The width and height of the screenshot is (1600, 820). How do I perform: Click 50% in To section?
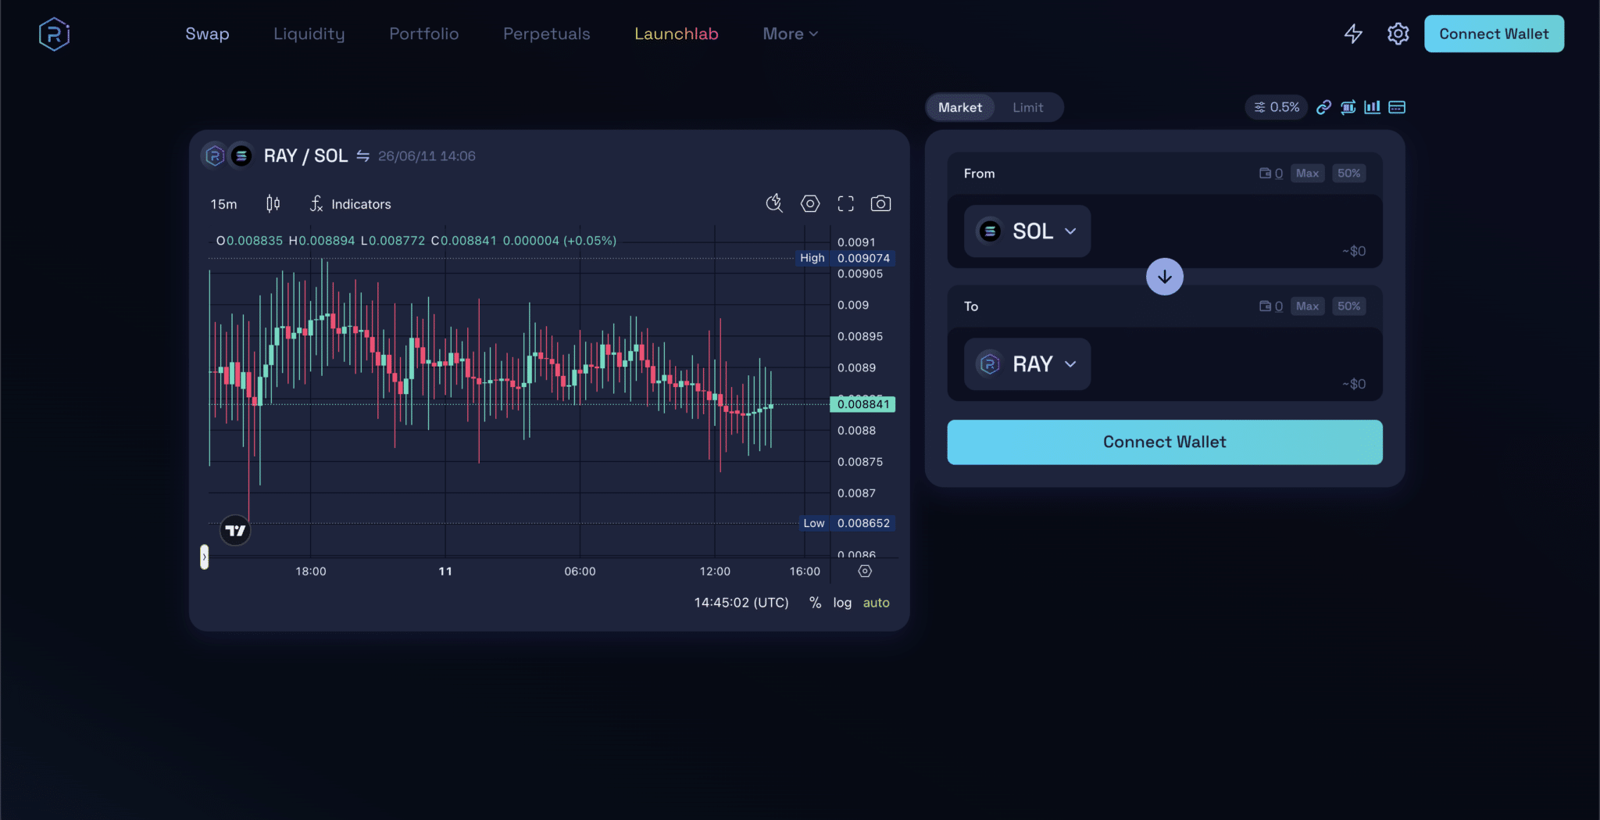click(x=1348, y=306)
